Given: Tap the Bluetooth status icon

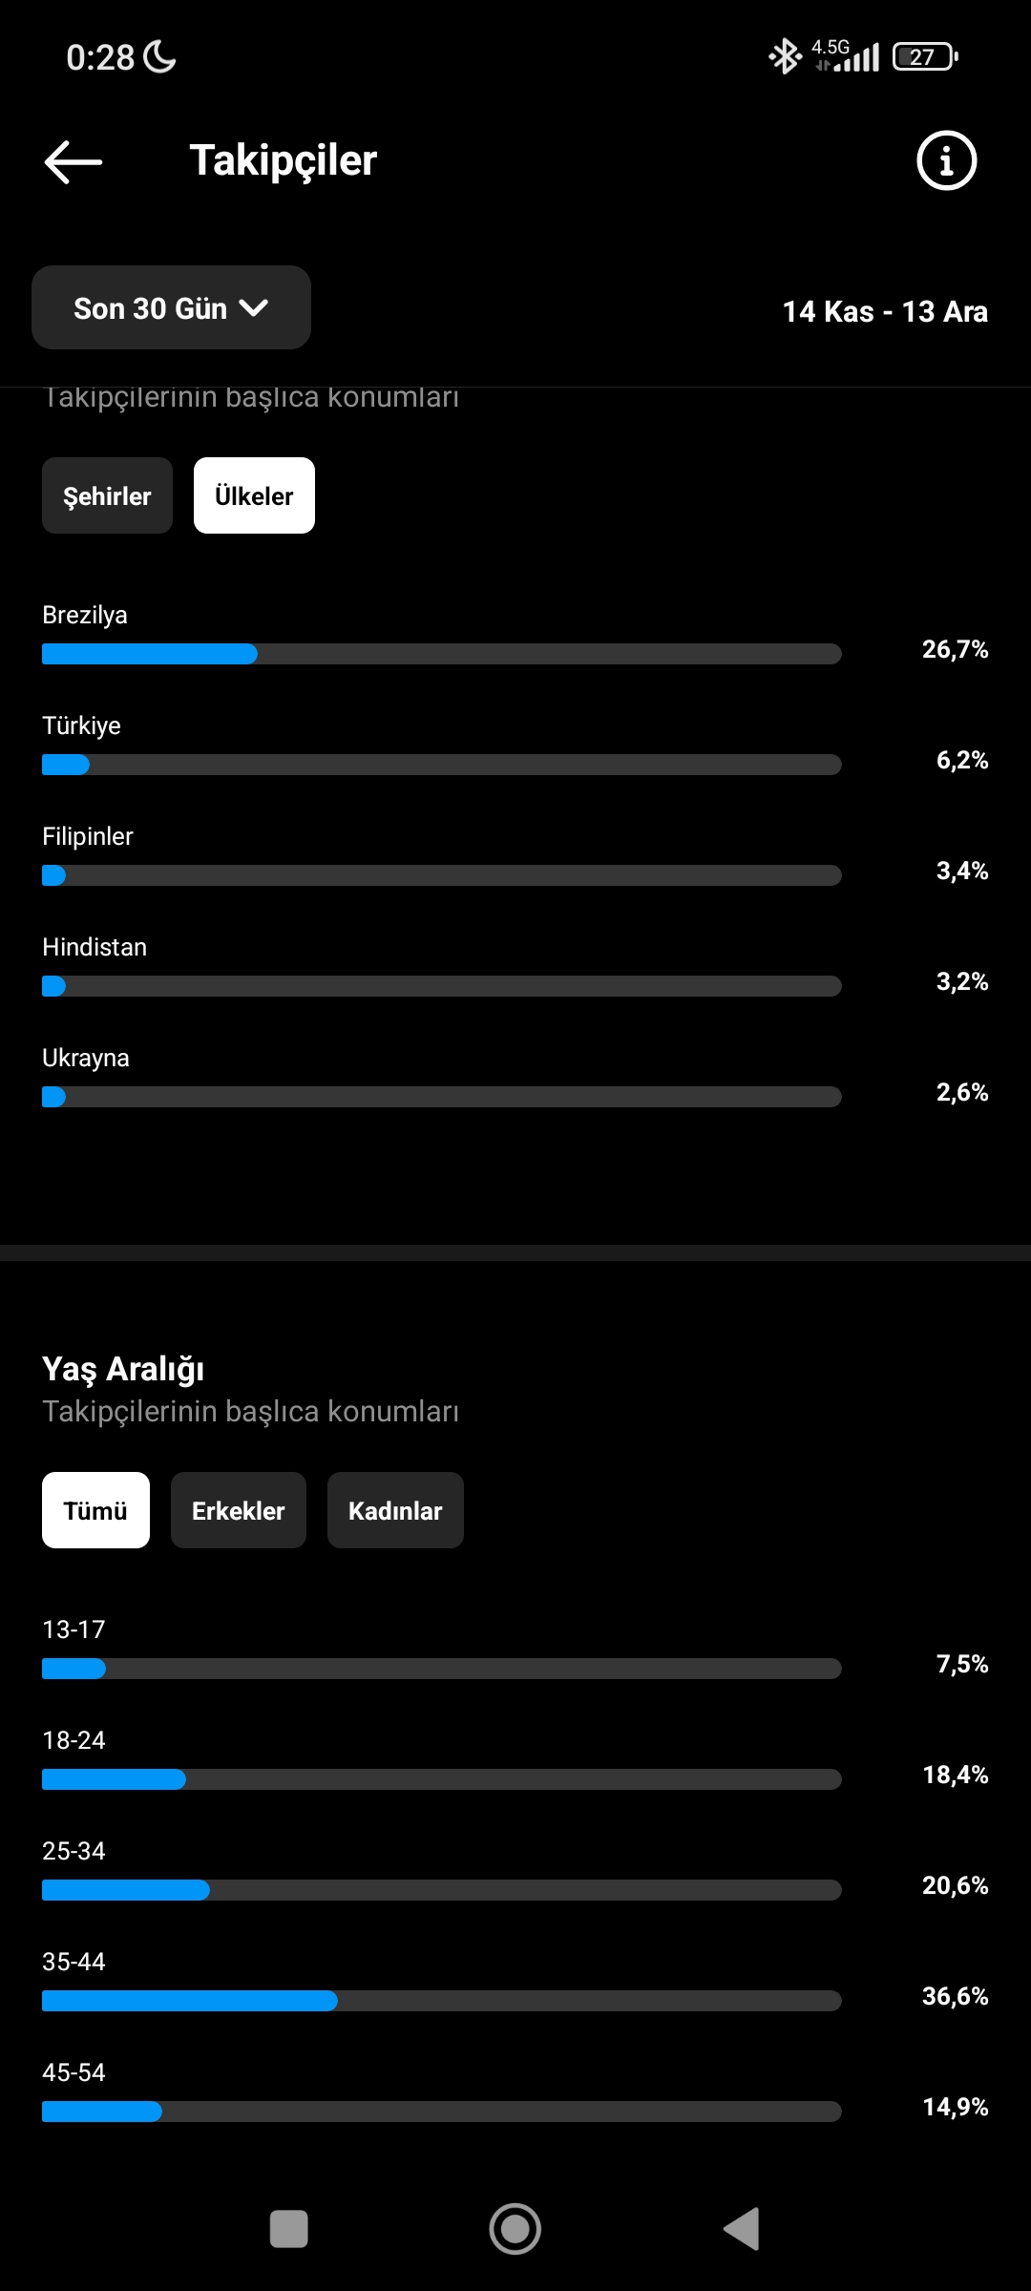Looking at the screenshot, I should point(786,56).
